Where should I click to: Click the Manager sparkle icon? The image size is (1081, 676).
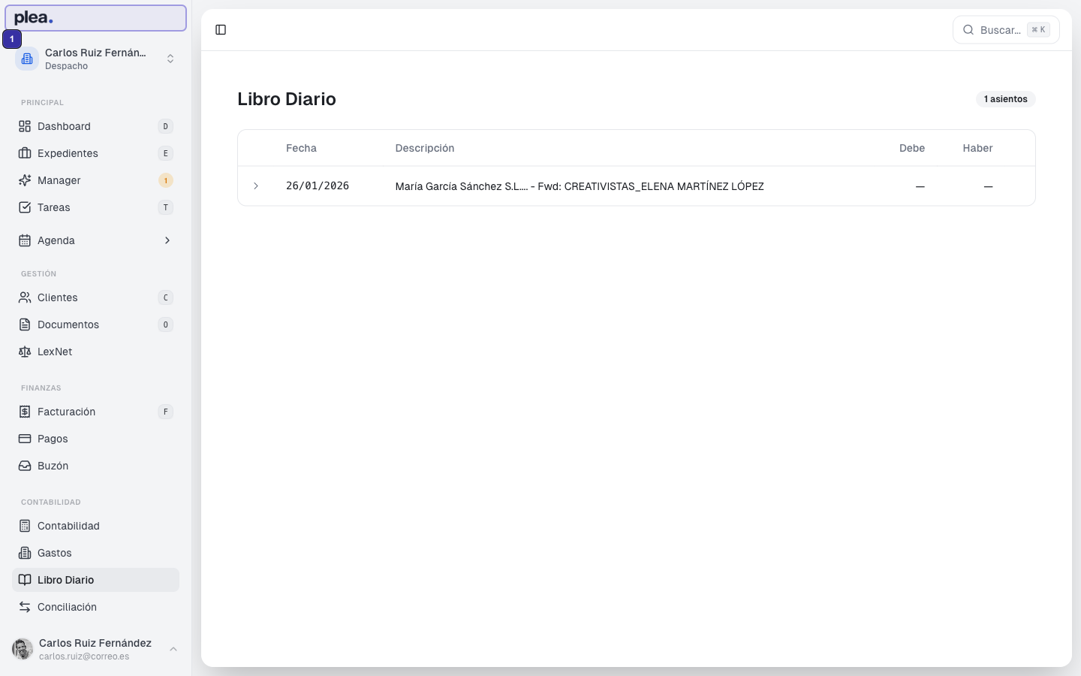[25, 180]
